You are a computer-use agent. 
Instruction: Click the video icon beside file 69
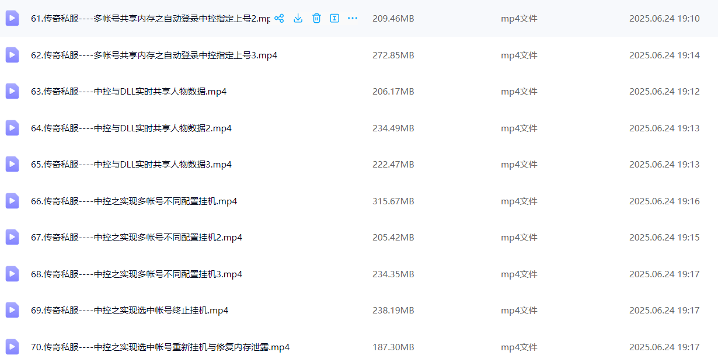[12, 310]
